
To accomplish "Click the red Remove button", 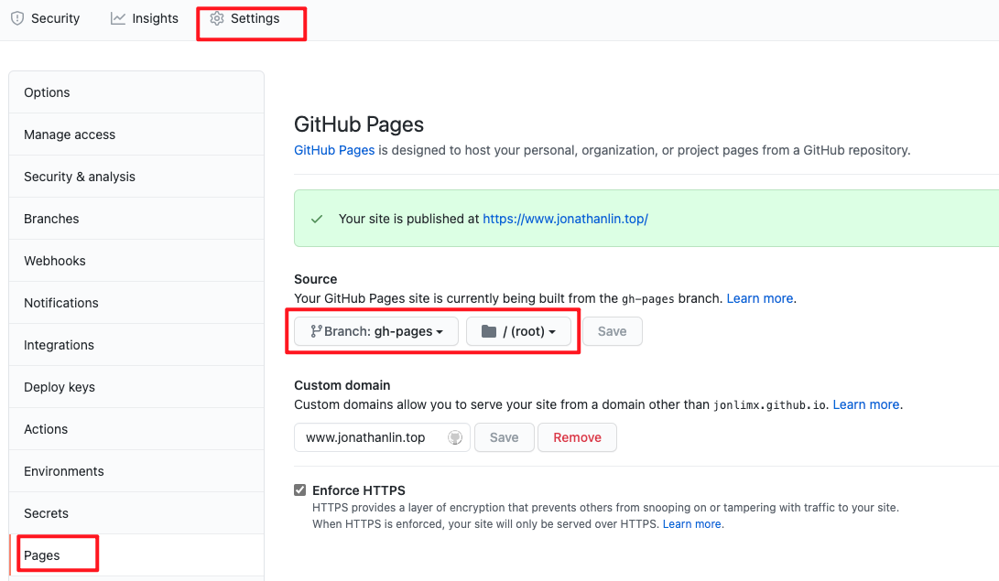I will [577, 437].
